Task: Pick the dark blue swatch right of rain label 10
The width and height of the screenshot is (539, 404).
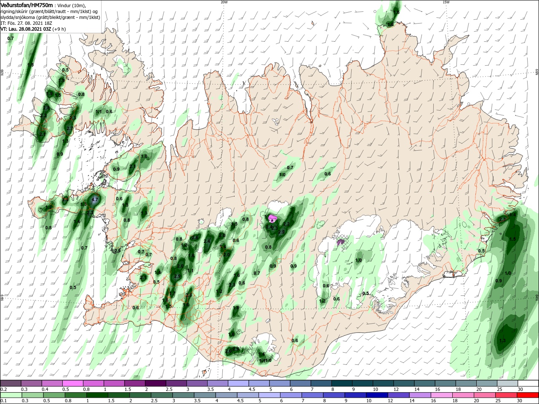Action: (376, 395)
